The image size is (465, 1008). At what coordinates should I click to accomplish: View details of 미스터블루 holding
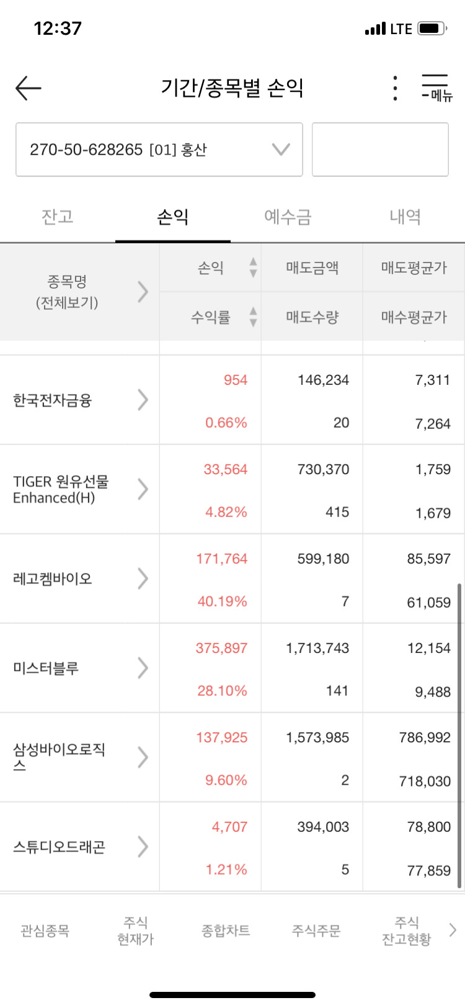tap(143, 667)
